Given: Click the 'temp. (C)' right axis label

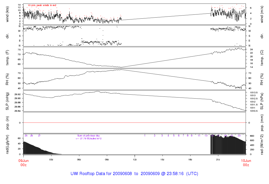Looking at the screenshot, I should [x=262, y=57].
